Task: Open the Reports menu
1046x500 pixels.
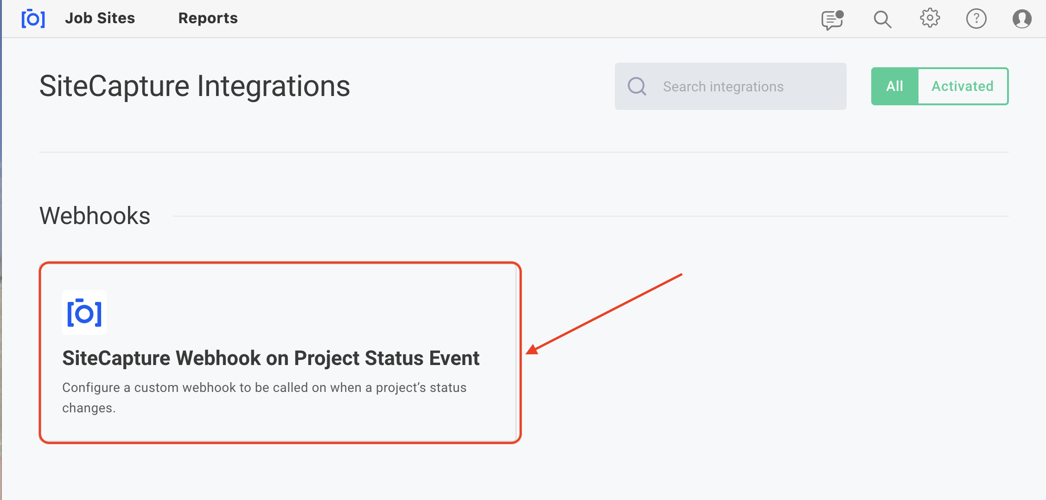Action: point(208,18)
